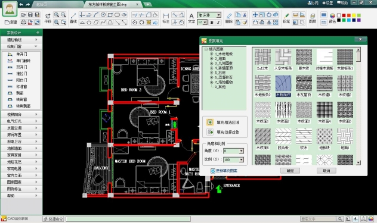The width and height of the screenshot is (377, 223).
Task: Click the undo arrow icon
Action: click(21, 5)
